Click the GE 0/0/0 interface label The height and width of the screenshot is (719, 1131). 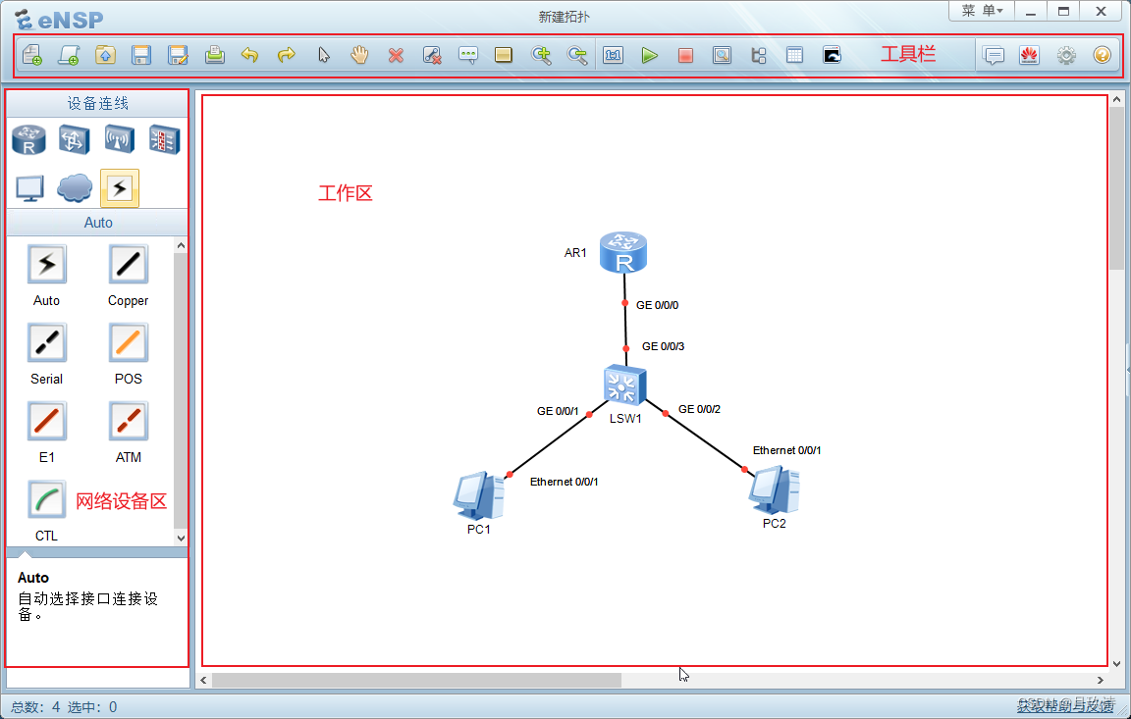point(657,305)
